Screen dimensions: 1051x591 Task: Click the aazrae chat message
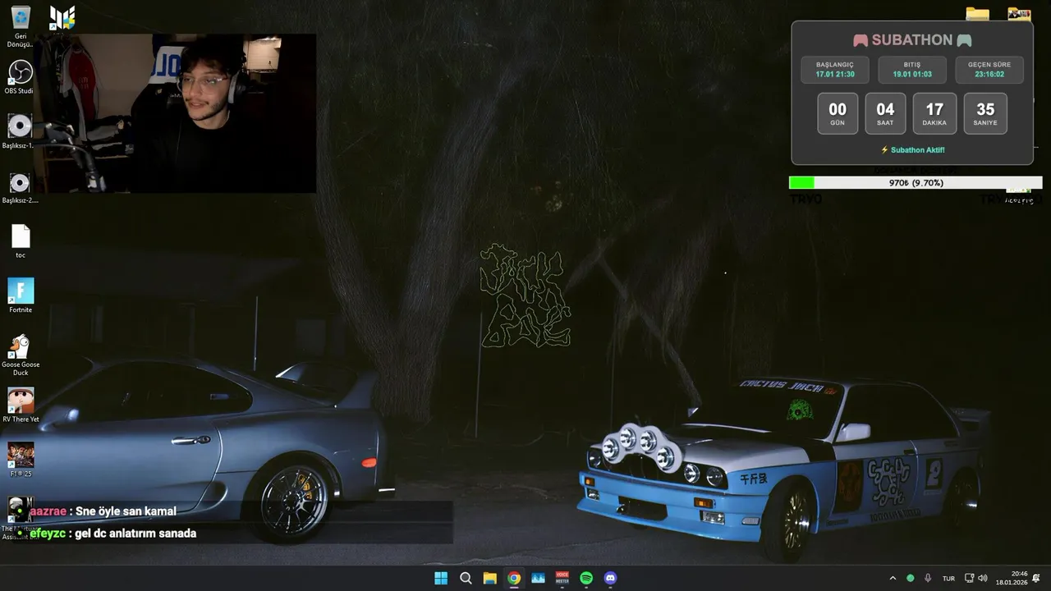103,511
